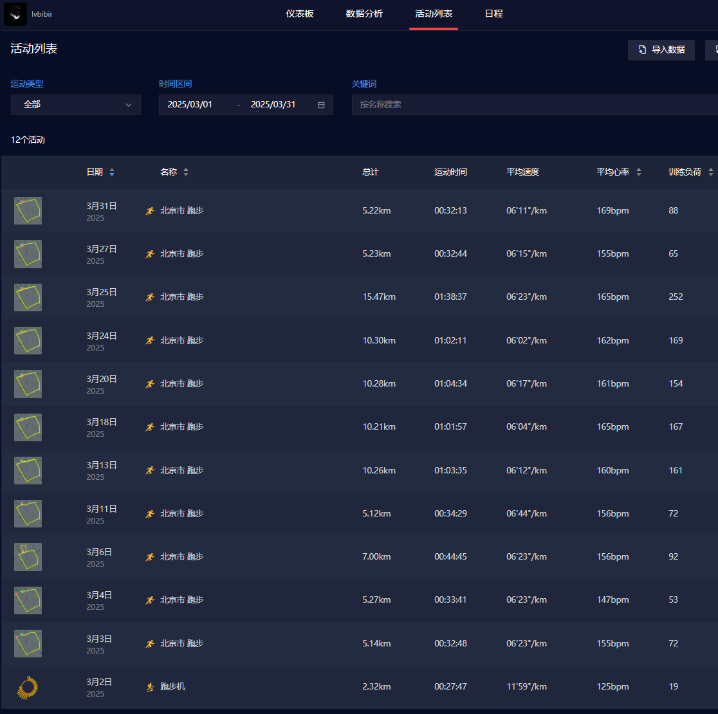Toggle sort on training load column
The image size is (718, 714).
coord(710,172)
